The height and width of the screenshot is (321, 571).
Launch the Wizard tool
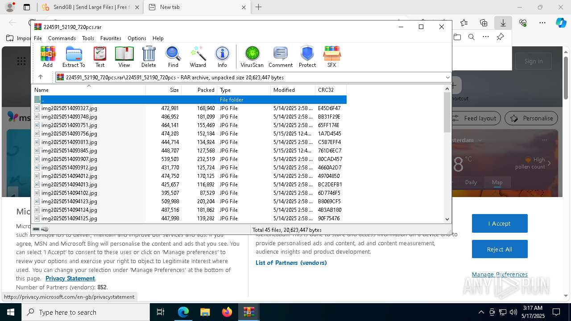click(198, 57)
